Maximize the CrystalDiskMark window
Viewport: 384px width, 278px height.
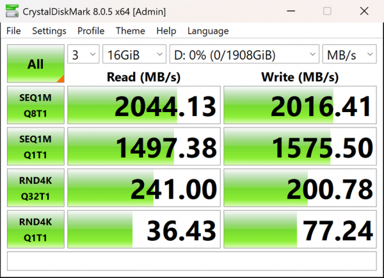click(x=327, y=11)
